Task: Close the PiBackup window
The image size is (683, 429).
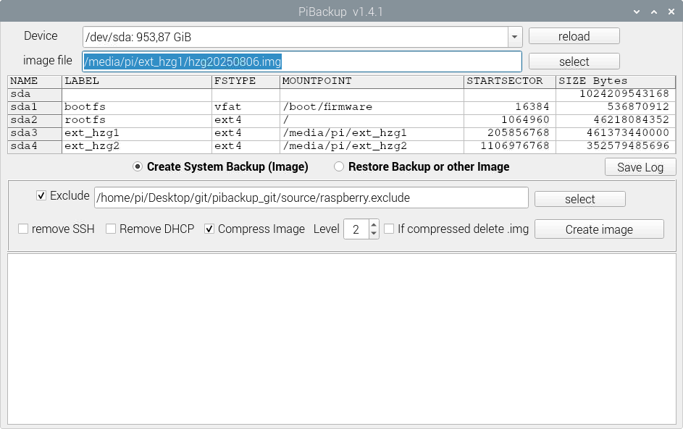Action: coord(671,12)
